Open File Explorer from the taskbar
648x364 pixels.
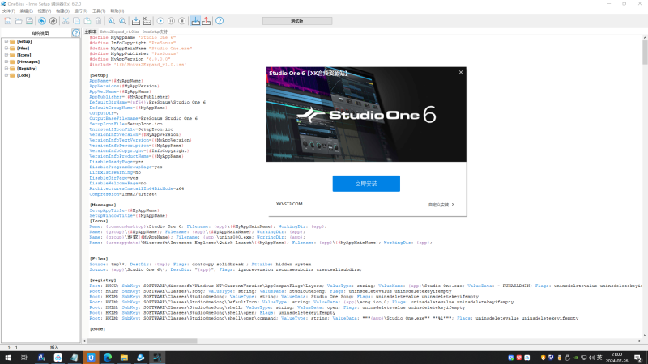point(124,358)
